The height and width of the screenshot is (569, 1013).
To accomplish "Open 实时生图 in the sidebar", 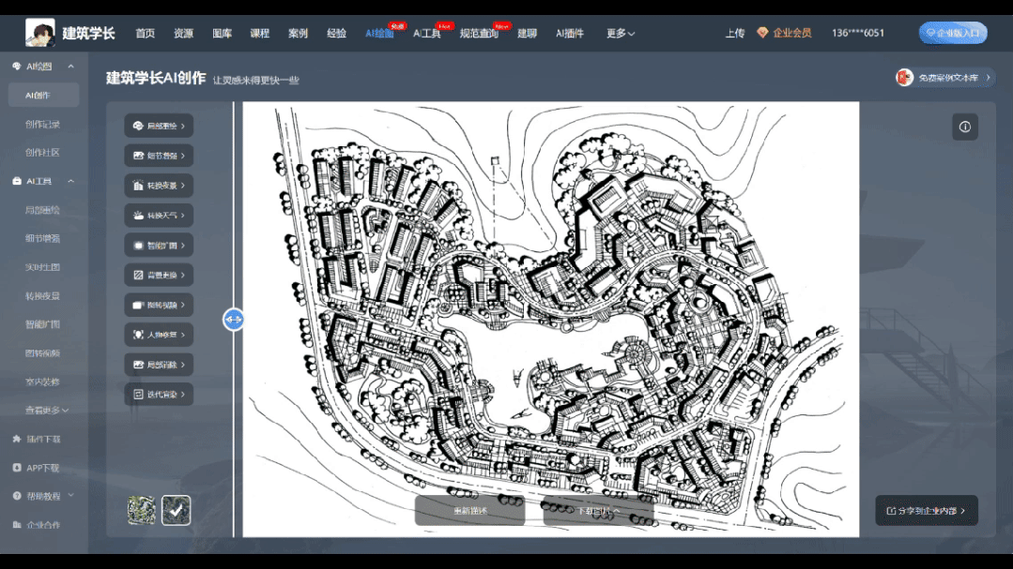I will [x=42, y=267].
